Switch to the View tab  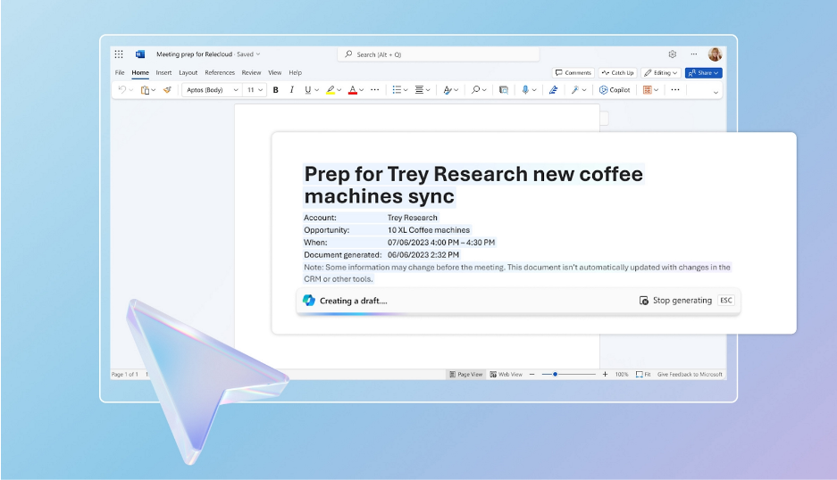[x=275, y=72]
